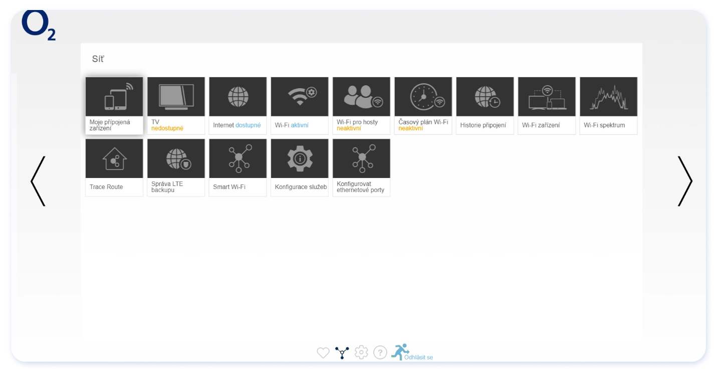
Task: Open the help question mark icon
Action: coord(380,352)
